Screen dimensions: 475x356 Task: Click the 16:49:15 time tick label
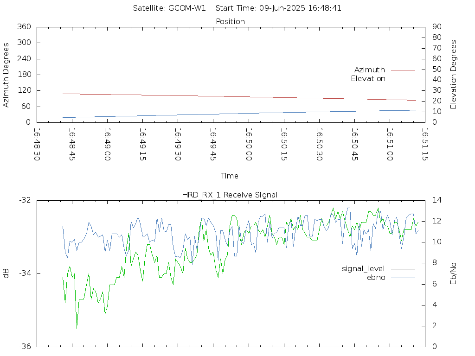(x=143, y=145)
